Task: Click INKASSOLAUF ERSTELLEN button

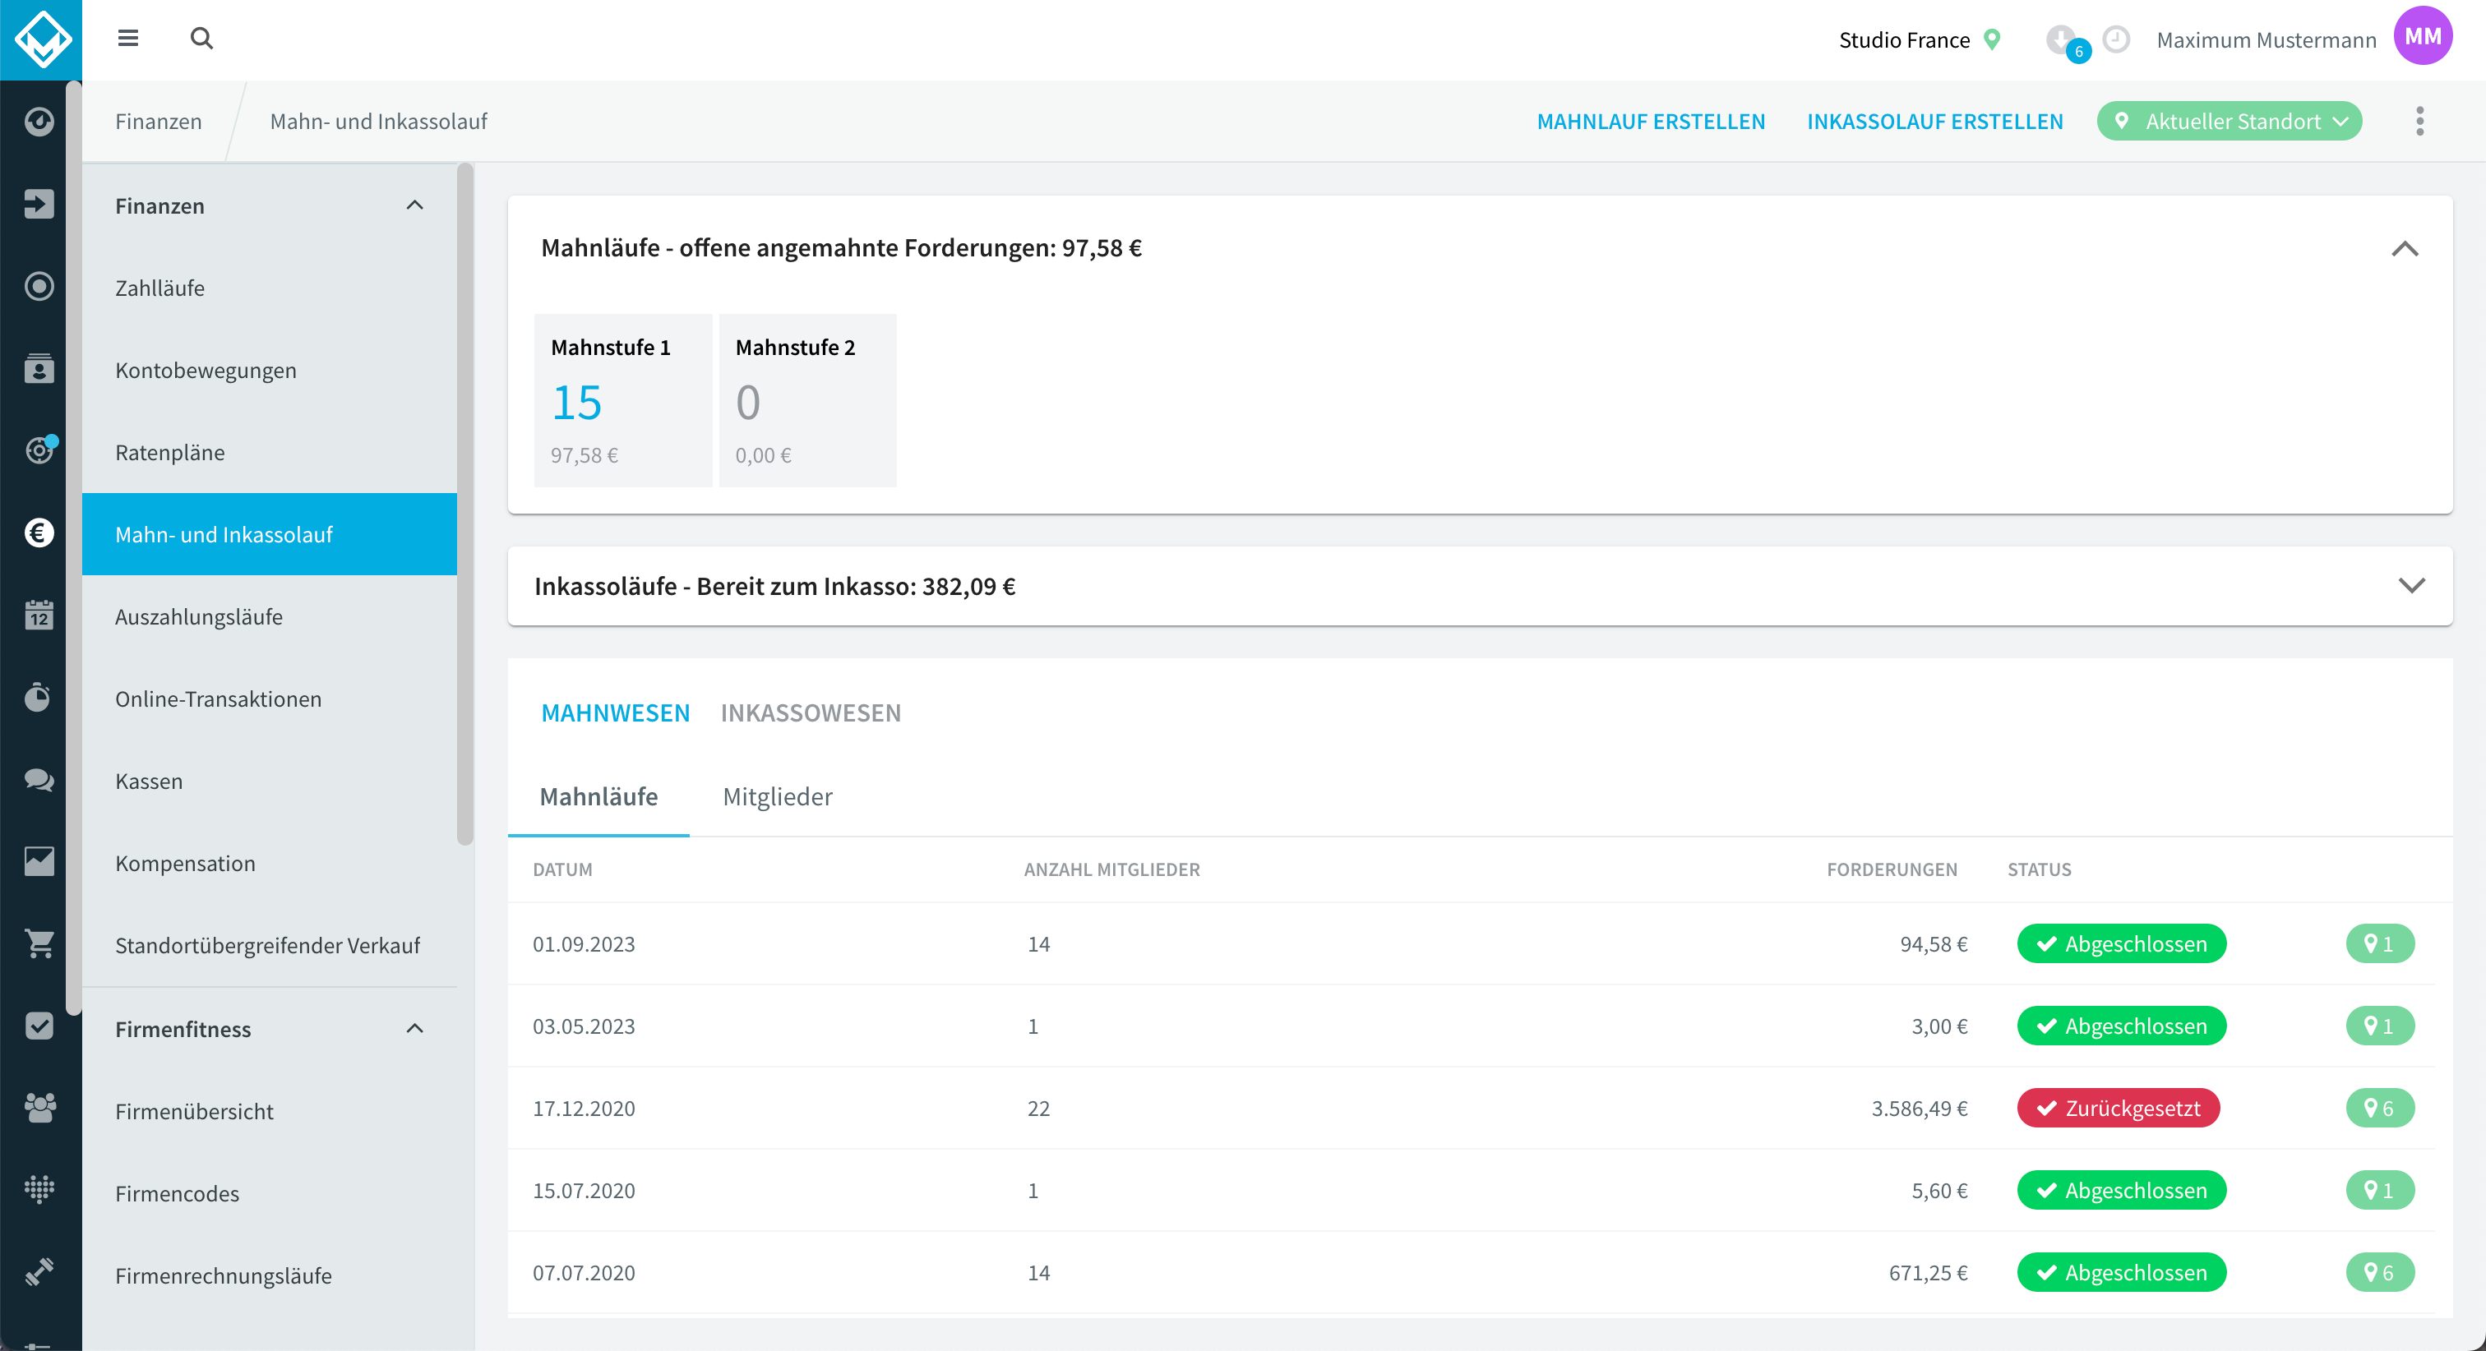Action: tap(1935, 122)
